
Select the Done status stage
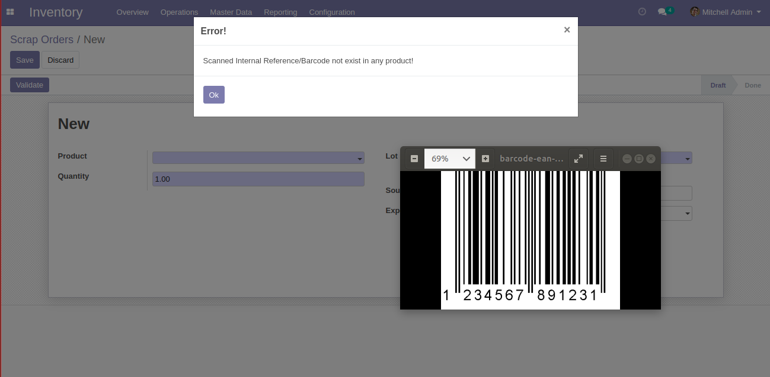(753, 85)
